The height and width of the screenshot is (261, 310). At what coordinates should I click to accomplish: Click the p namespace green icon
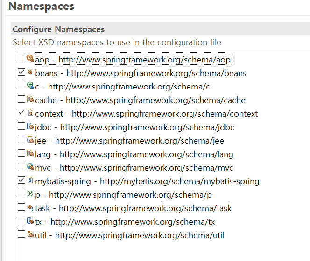pyautogui.click(x=30, y=193)
